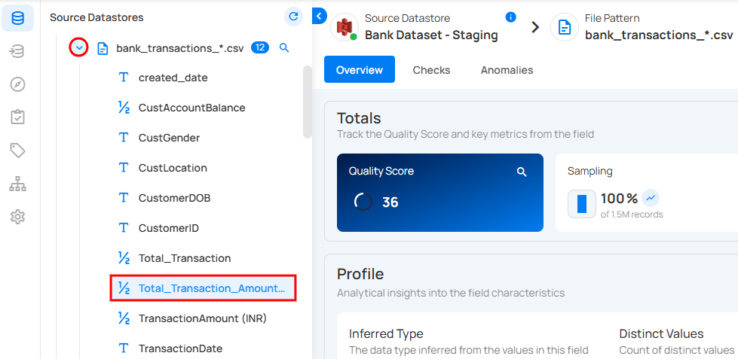
Task: Select the CustAccountBalance field
Action: pos(191,108)
